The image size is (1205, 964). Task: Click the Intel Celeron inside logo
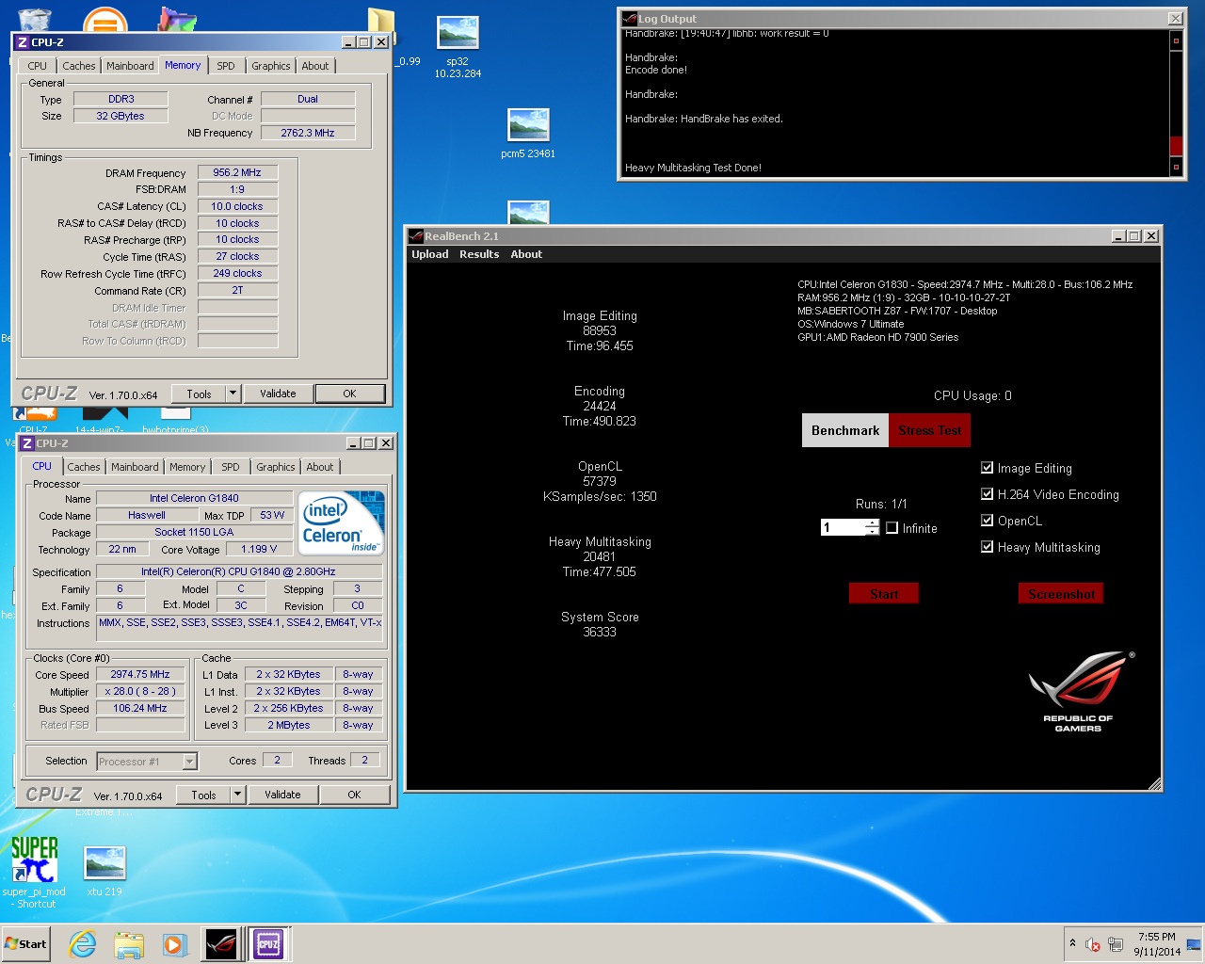point(341,522)
